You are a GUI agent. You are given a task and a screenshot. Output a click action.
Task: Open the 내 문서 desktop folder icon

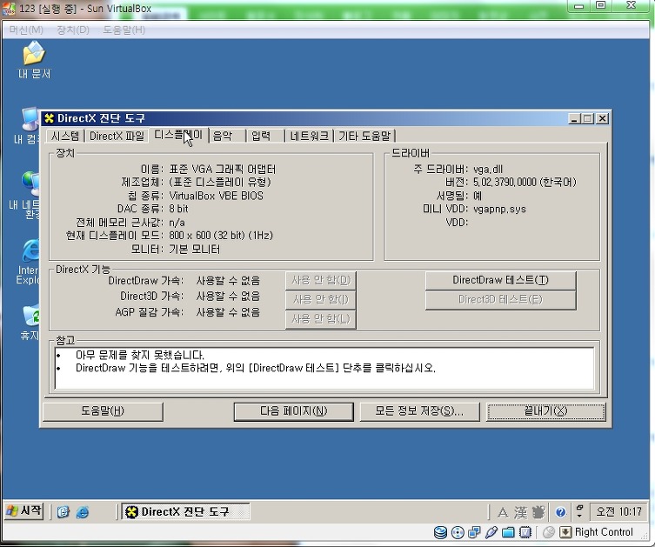[34, 60]
